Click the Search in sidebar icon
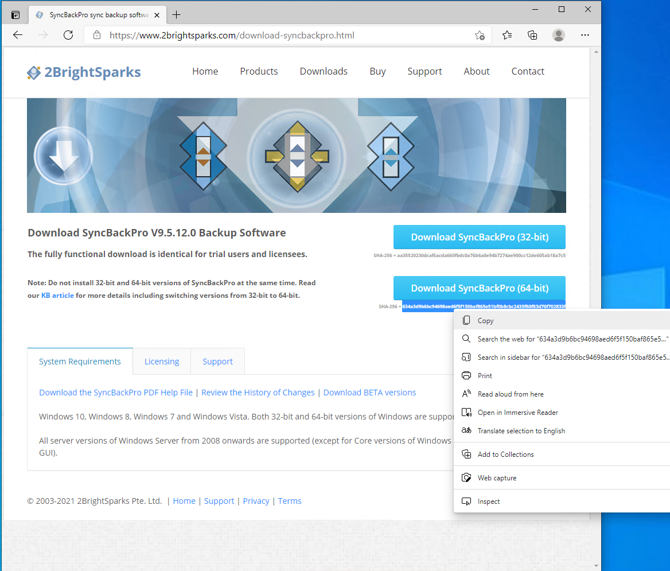670x571 pixels. pos(466,357)
